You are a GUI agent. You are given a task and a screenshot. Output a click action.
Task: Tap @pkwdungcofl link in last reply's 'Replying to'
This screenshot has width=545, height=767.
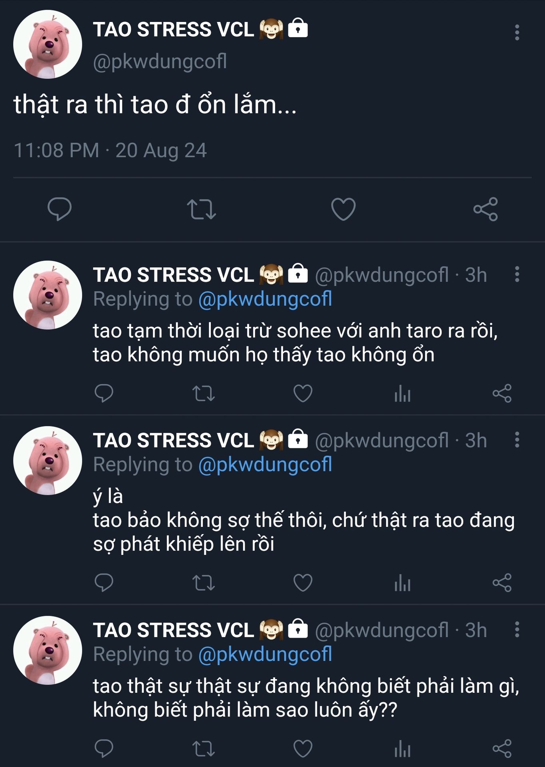click(x=265, y=654)
